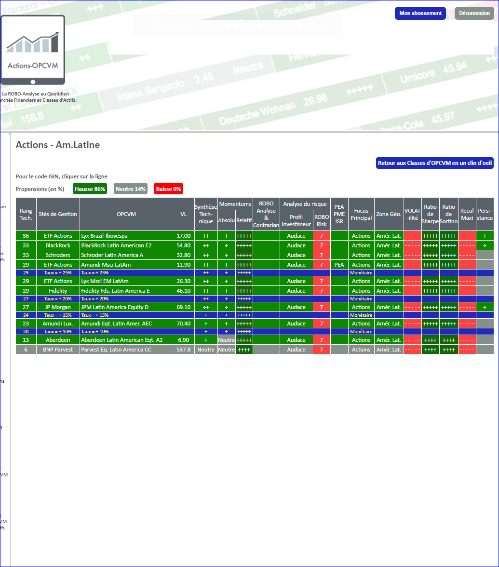
Task: Click VL value 537.8
Action: [184, 350]
